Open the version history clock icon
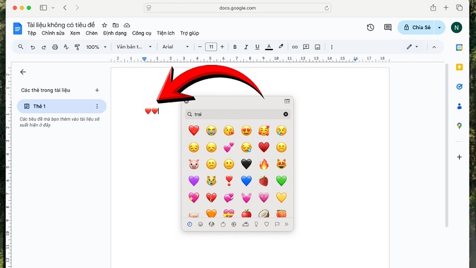Viewport: 476px width, 268px height. coord(371,27)
